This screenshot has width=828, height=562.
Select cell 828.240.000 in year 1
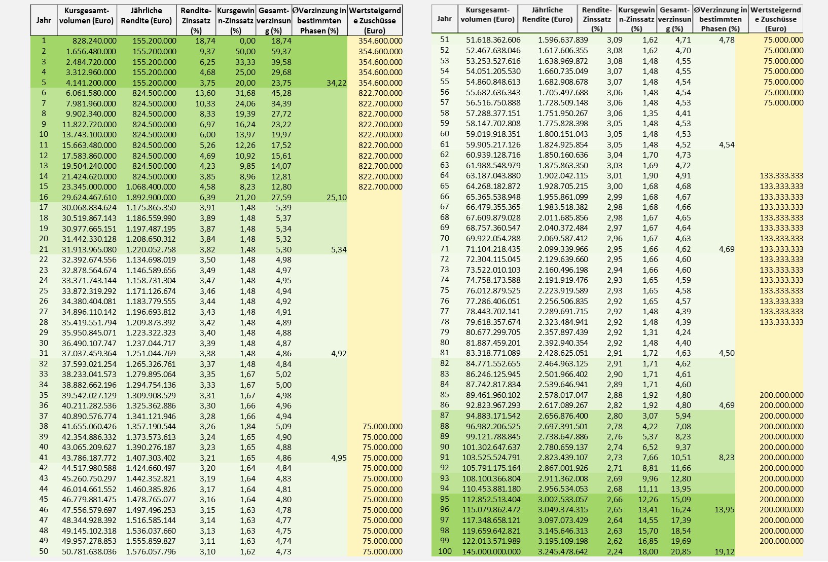(x=94, y=41)
